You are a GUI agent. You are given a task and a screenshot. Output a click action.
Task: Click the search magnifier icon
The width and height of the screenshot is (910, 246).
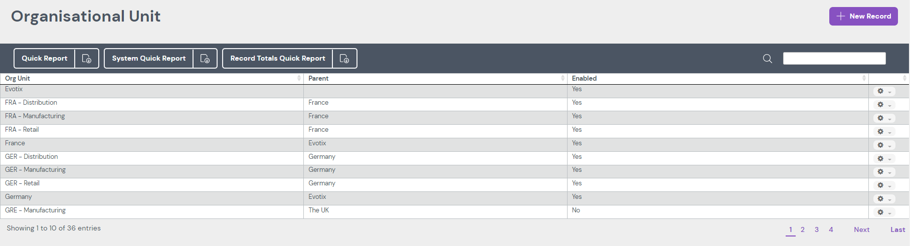(x=767, y=59)
